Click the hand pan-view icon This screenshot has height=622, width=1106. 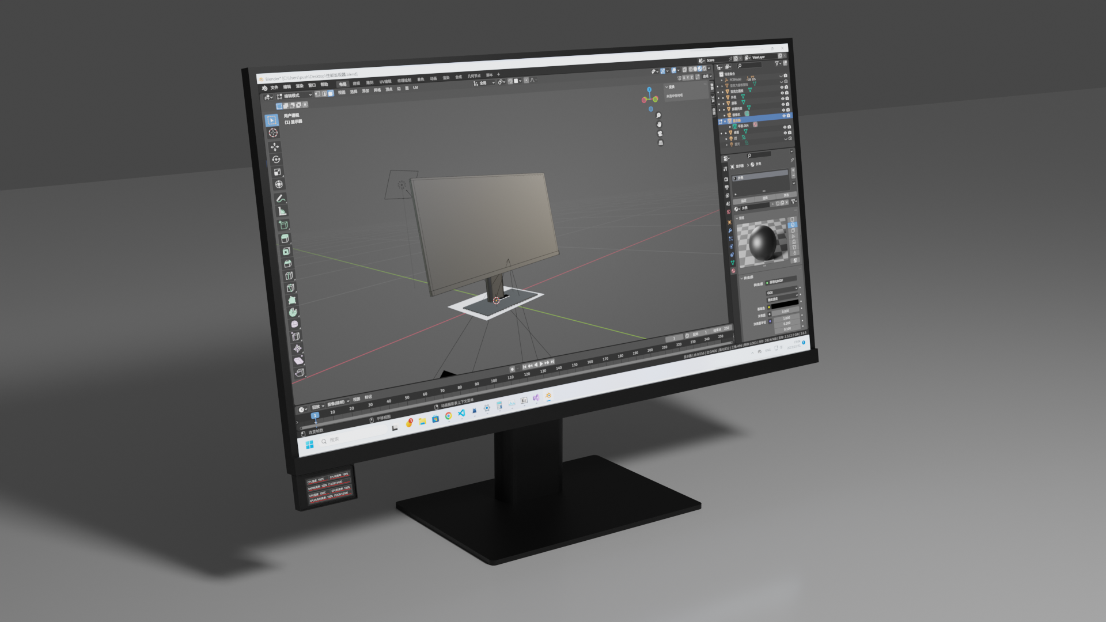[659, 124]
